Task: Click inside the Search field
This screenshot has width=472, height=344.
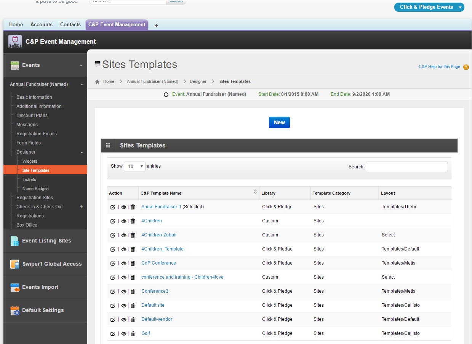Action: pyautogui.click(x=406, y=167)
